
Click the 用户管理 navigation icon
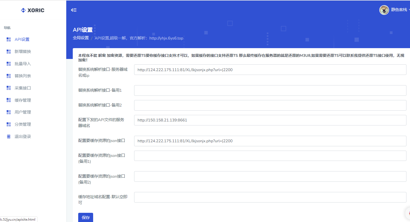8,112
